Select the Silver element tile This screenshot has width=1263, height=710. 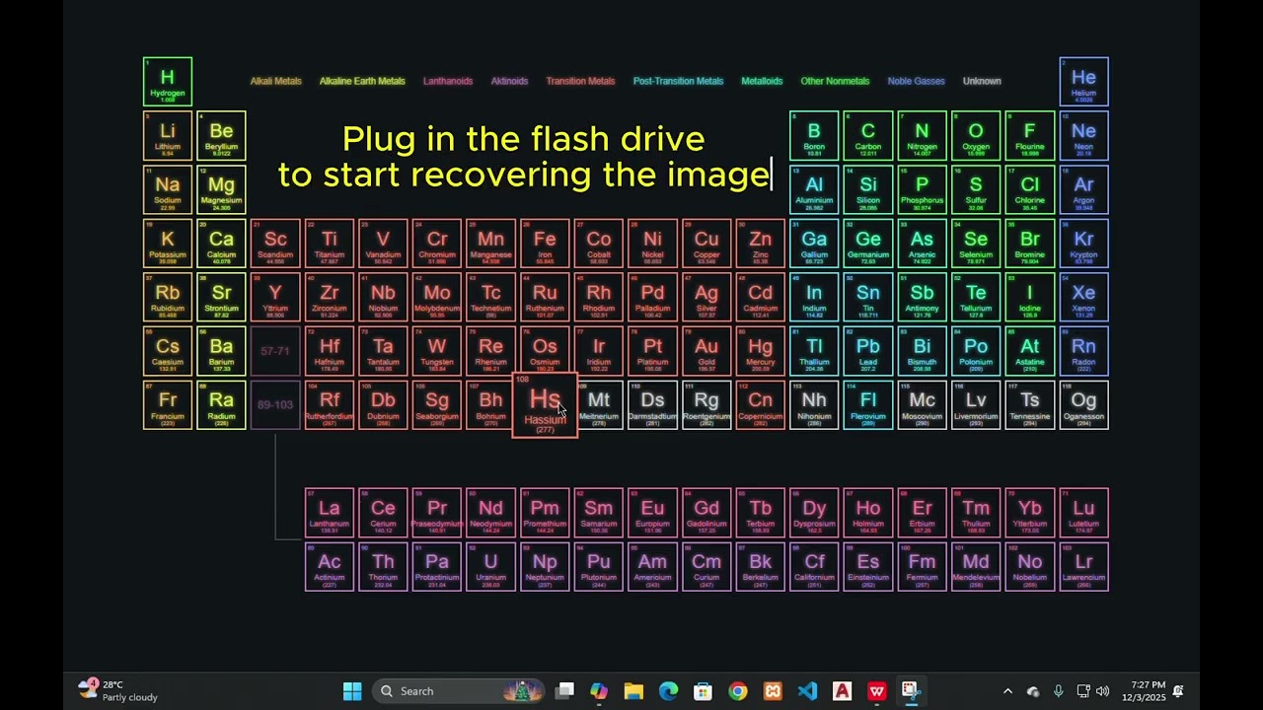point(706,298)
